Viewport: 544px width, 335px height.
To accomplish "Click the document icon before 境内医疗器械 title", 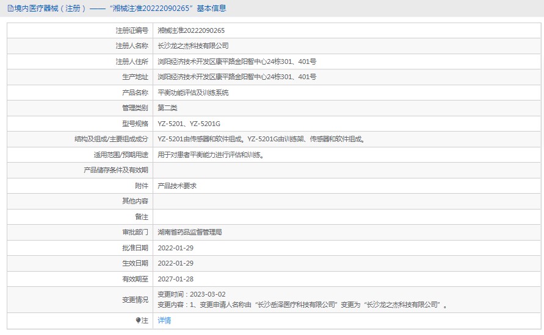I will coord(10,9).
